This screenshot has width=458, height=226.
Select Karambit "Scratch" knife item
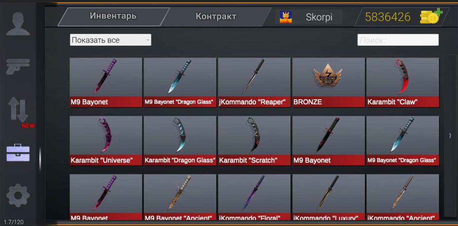254,141
